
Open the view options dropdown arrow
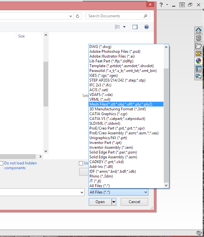(124, 27)
